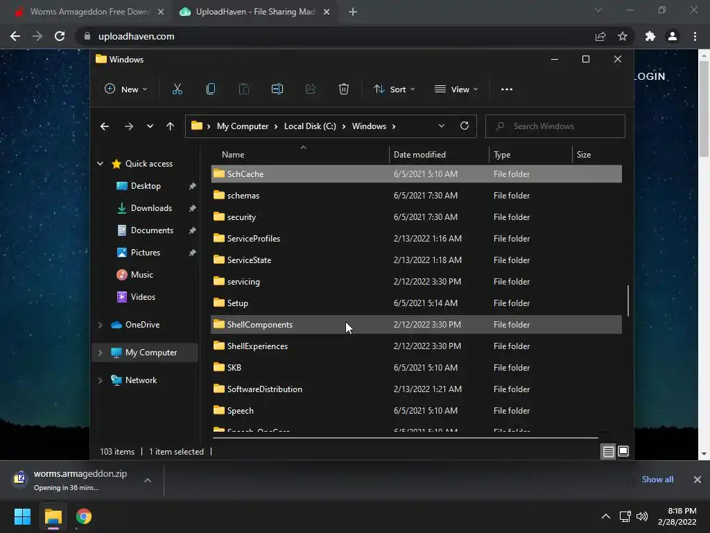Click Show all downloads link
Viewport: 710px width, 533px height.
657,480
